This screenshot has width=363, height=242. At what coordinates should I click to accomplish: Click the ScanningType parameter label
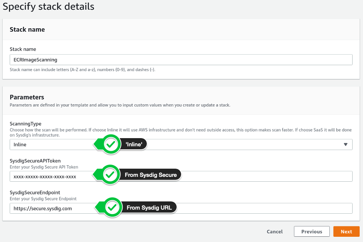25,124
